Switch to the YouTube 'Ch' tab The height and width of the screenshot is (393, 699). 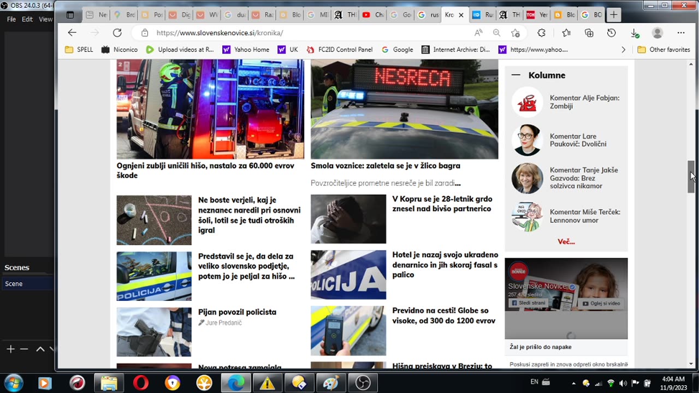[x=374, y=15]
